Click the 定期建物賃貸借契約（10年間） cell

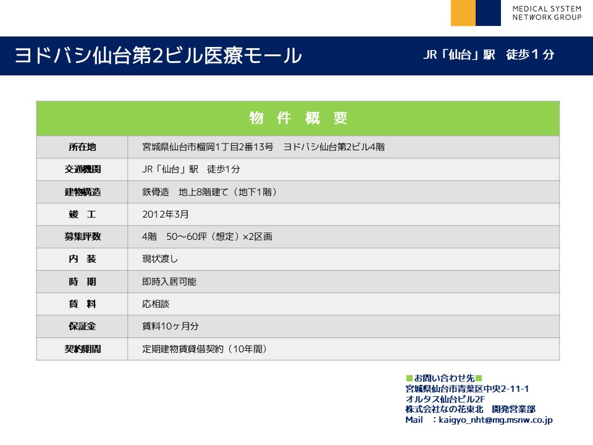[x=204, y=349]
